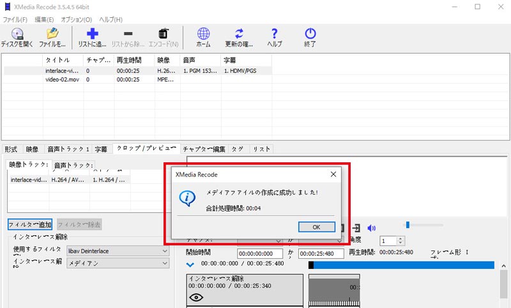Click the gray timeline thumbnail strip
Screen dimensions: 511x308
click(334, 291)
